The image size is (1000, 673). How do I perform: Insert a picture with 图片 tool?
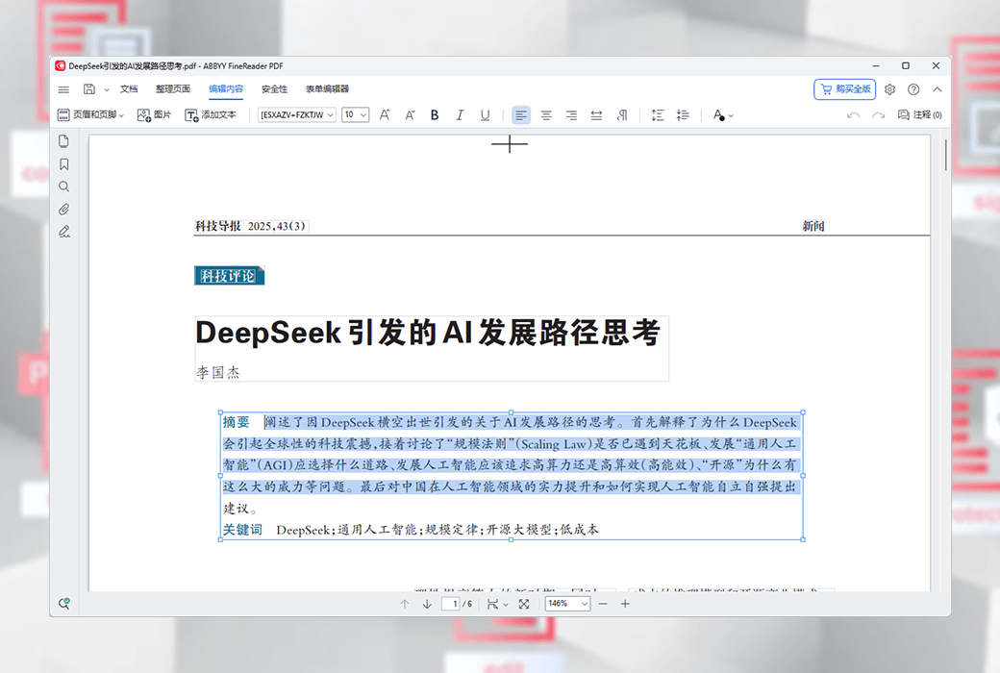coord(154,115)
